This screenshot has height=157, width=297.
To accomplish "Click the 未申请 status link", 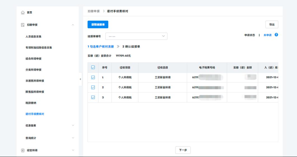I will pyautogui.click(x=267, y=35).
